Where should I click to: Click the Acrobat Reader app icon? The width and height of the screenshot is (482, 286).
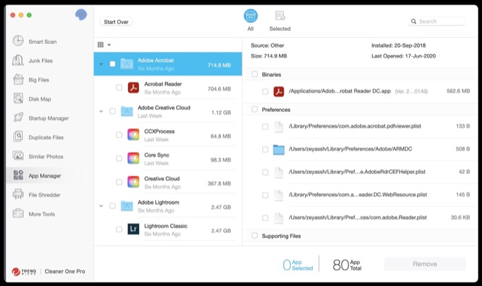(134, 87)
